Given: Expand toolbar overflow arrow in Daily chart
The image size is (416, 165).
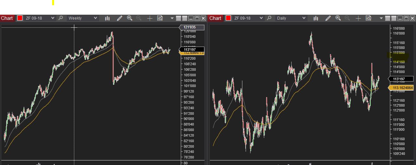Looking at the screenshot, I should [380, 18].
